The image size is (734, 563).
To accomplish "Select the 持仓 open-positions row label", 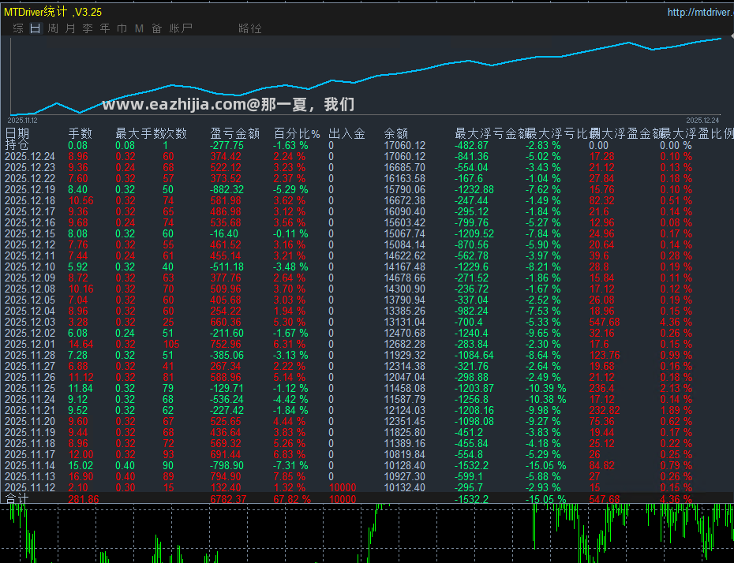I will point(17,145).
